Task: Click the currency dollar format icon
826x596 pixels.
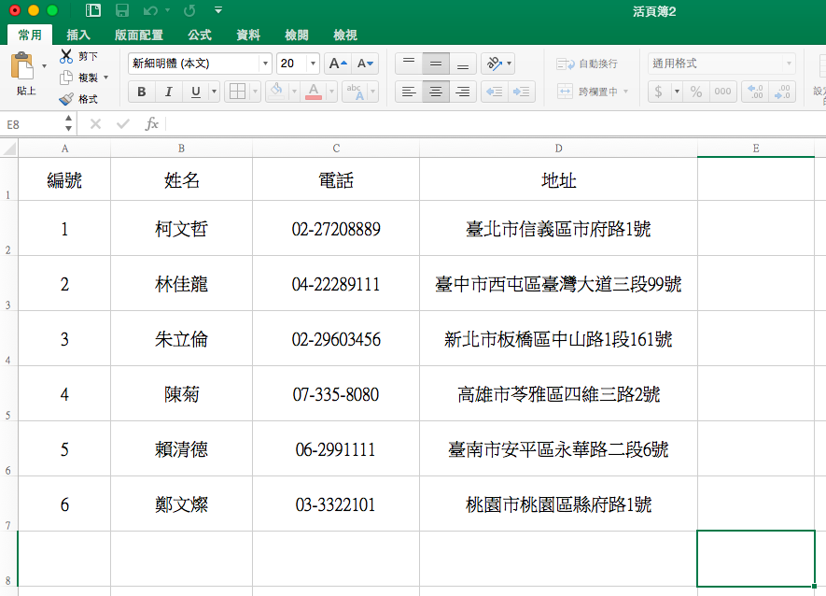Action: click(x=659, y=92)
